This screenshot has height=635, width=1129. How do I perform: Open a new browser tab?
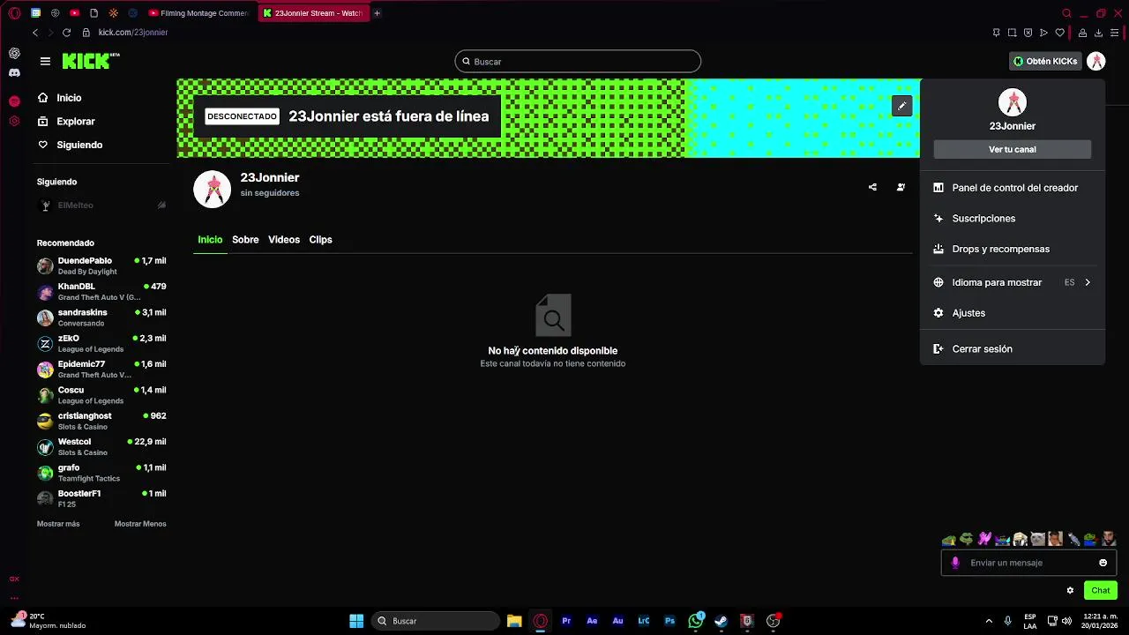coord(377,13)
